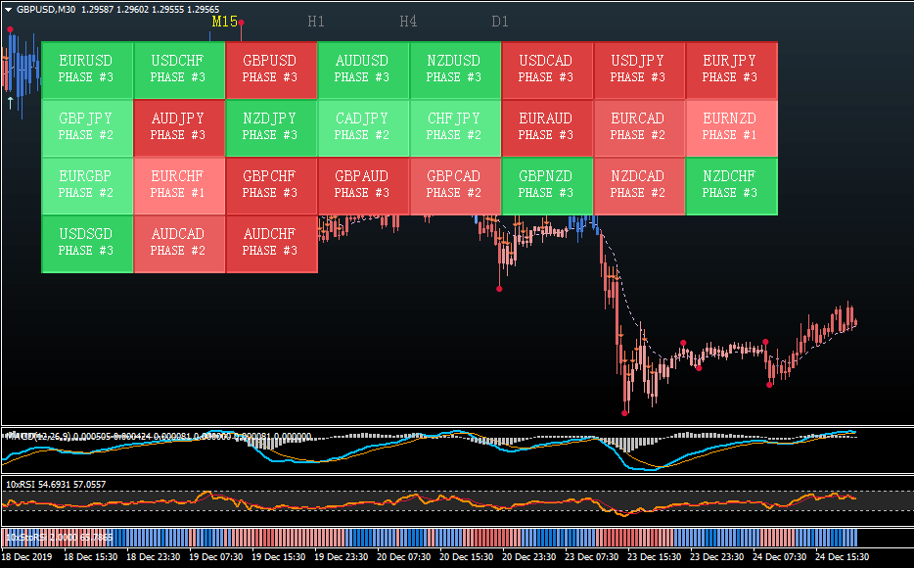Open the NZDCHF Phase #3 tile
This screenshot has width=914, height=568.
pyautogui.click(x=730, y=185)
